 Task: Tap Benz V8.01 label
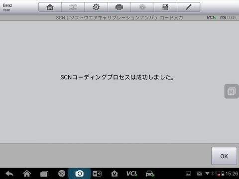(7, 7)
